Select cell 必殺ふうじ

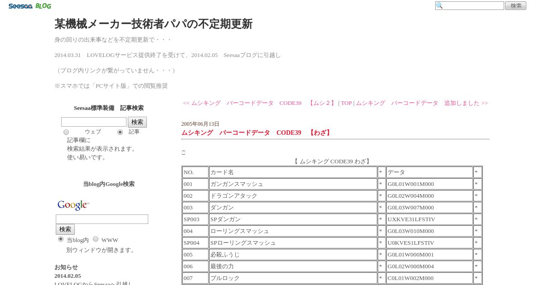293,255
